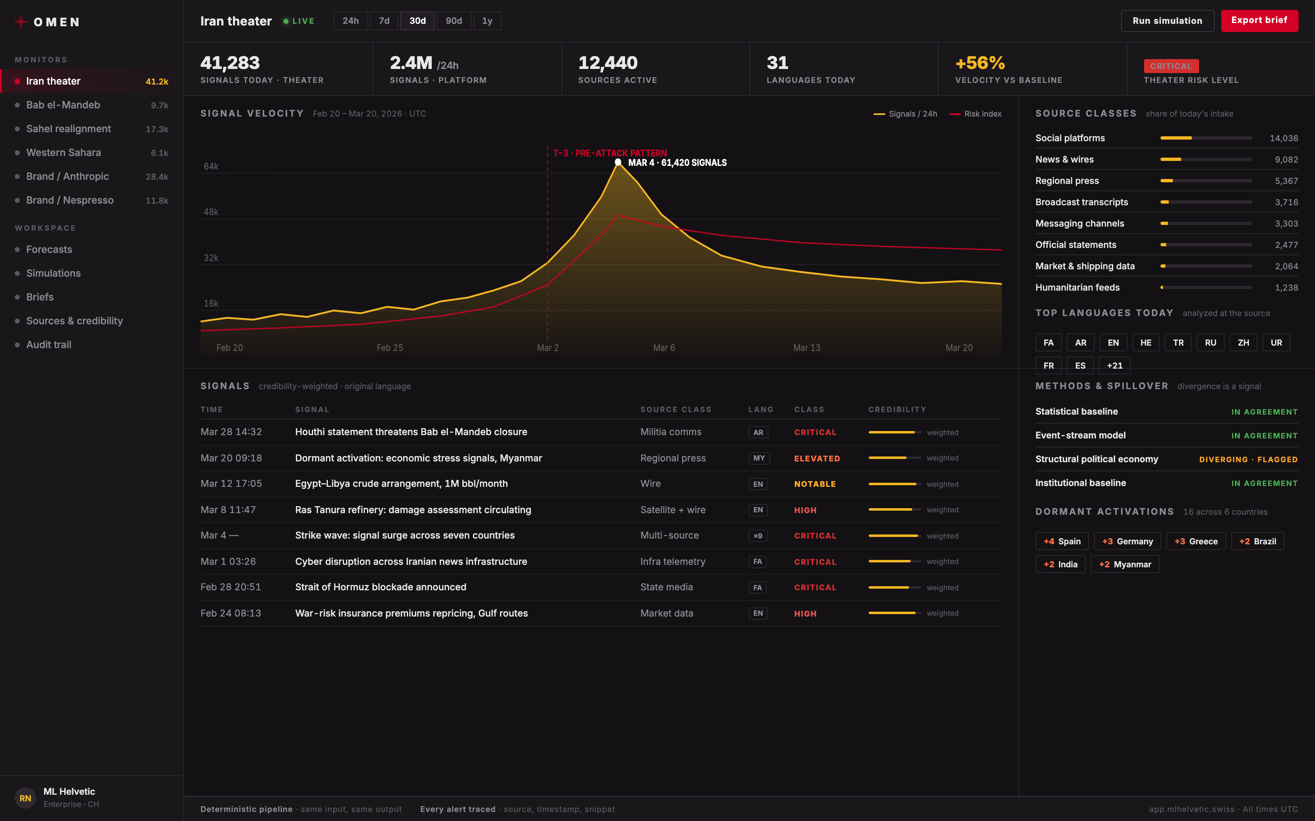The image size is (1315, 821).
Task: Select the FR language chip
Action: [1048, 365]
